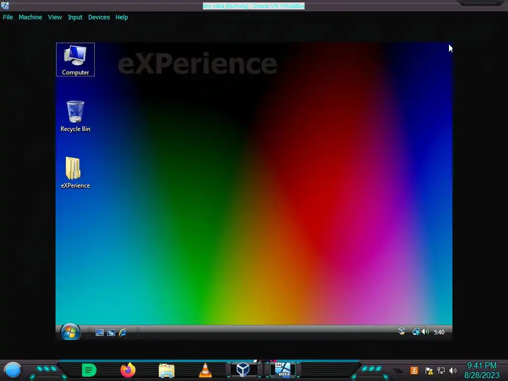
Task: Open the Vista Start orb in guest
Action: coord(70,332)
